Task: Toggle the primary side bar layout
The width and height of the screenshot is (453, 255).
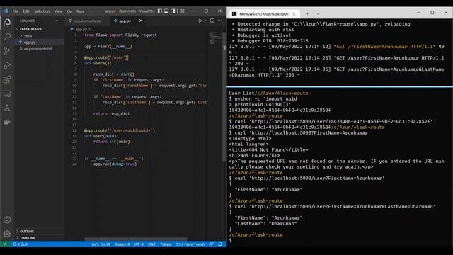Action: point(160,11)
